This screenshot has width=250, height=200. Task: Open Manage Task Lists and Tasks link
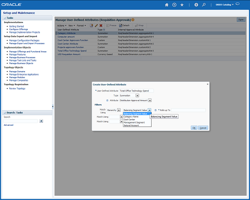[x=23, y=60]
